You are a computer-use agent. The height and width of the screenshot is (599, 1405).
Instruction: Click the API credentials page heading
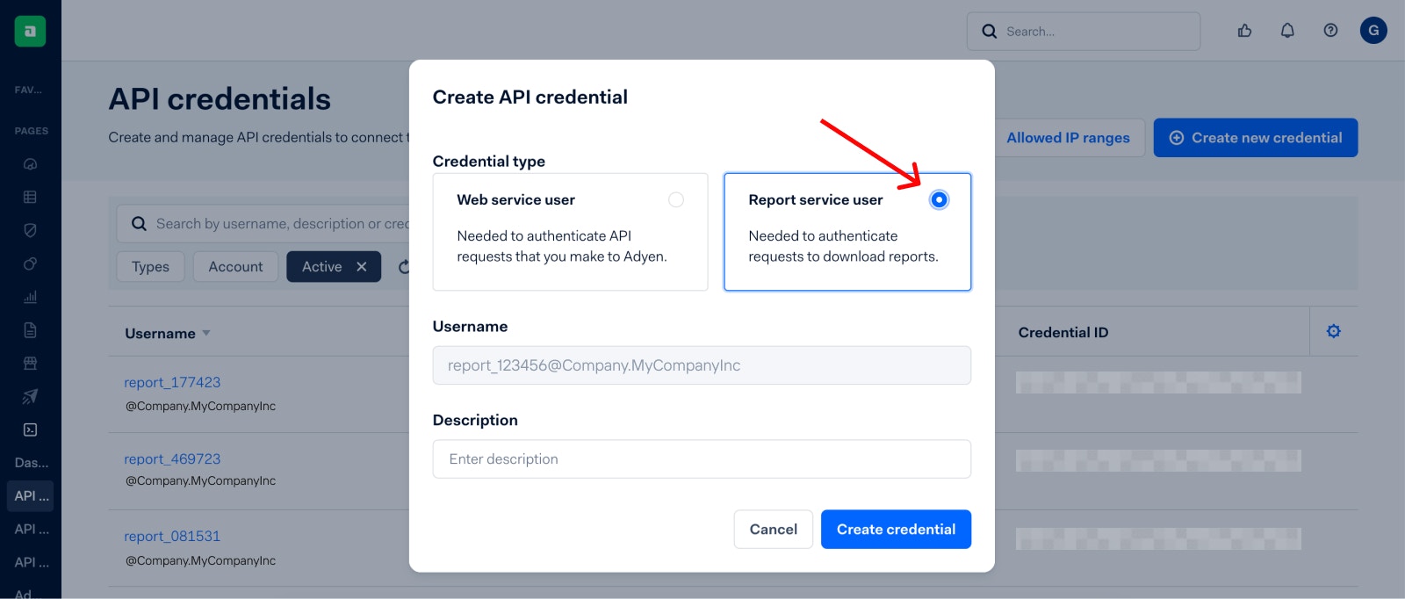coord(220,99)
